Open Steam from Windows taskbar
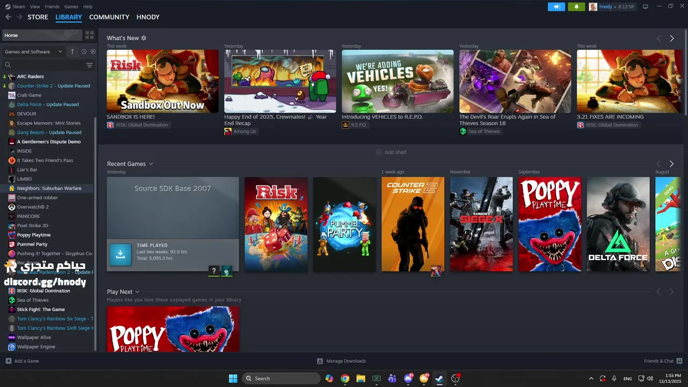The width and height of the screenshot is (688, 387). 439,378
